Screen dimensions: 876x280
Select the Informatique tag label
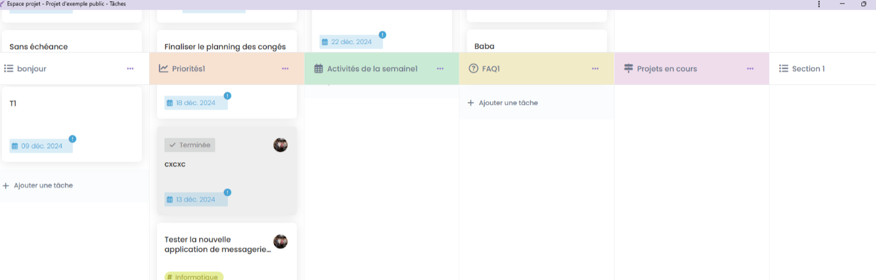coord(194,277)
